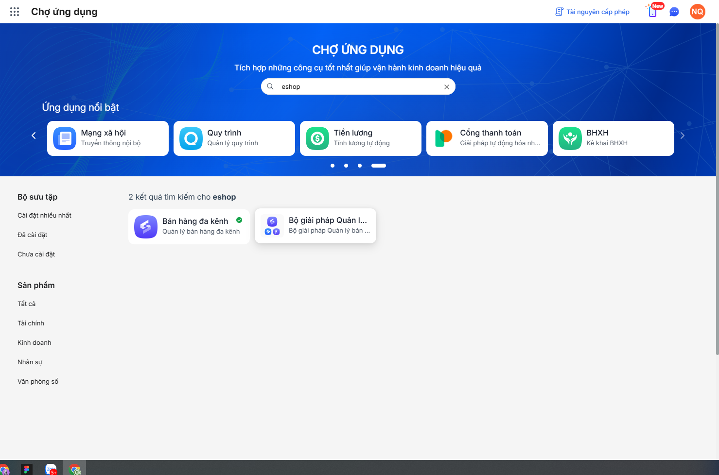Select Tài chính product category
This screenshot has height=475, width=719.
pos(31,323)
